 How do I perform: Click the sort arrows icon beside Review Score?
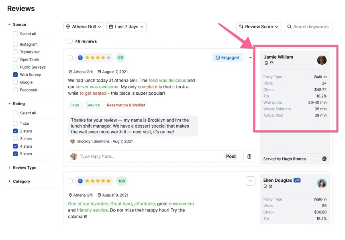pos(241,26)
